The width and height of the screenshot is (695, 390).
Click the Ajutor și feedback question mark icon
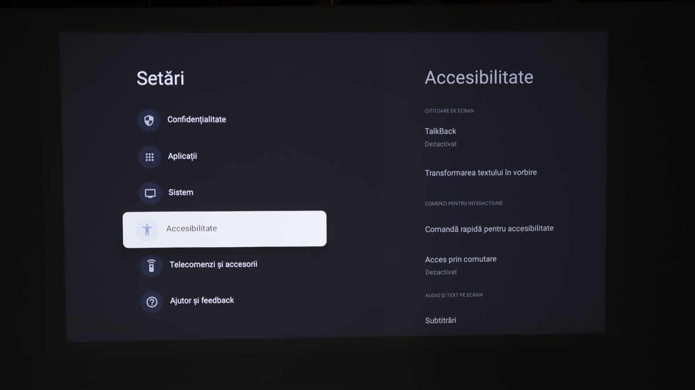[x=152, y=301]
